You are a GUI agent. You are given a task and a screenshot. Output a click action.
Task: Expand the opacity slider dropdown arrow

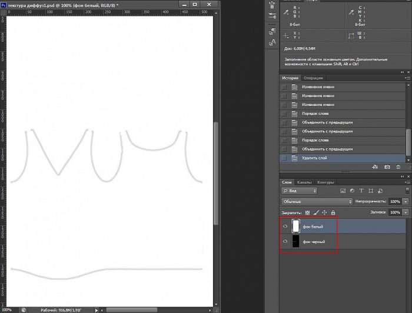[x=406, y=201]
